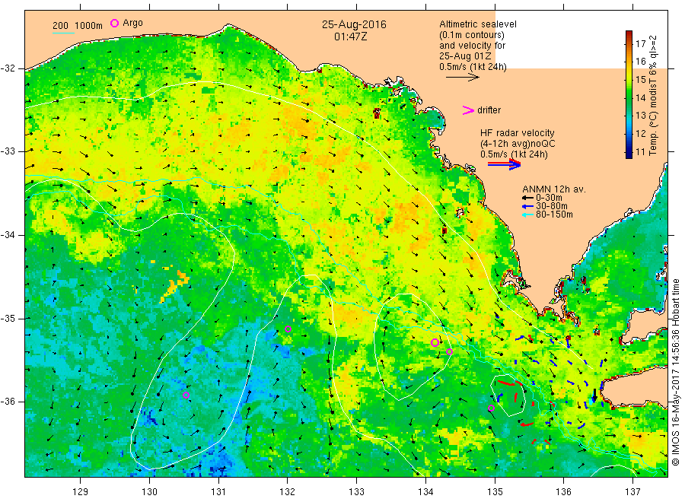Click the latitude axis label '-36'
Image resolution: width=685 pixels, height=502 pixels.
tap(8, 402)
